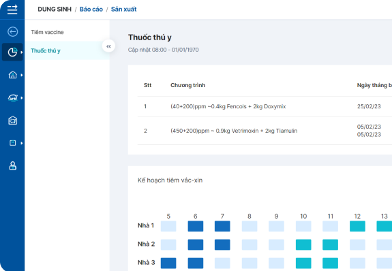The image size is (392, 271).
Task: Click dark blue cell Nhà 1 day 6
Action: 196,226
